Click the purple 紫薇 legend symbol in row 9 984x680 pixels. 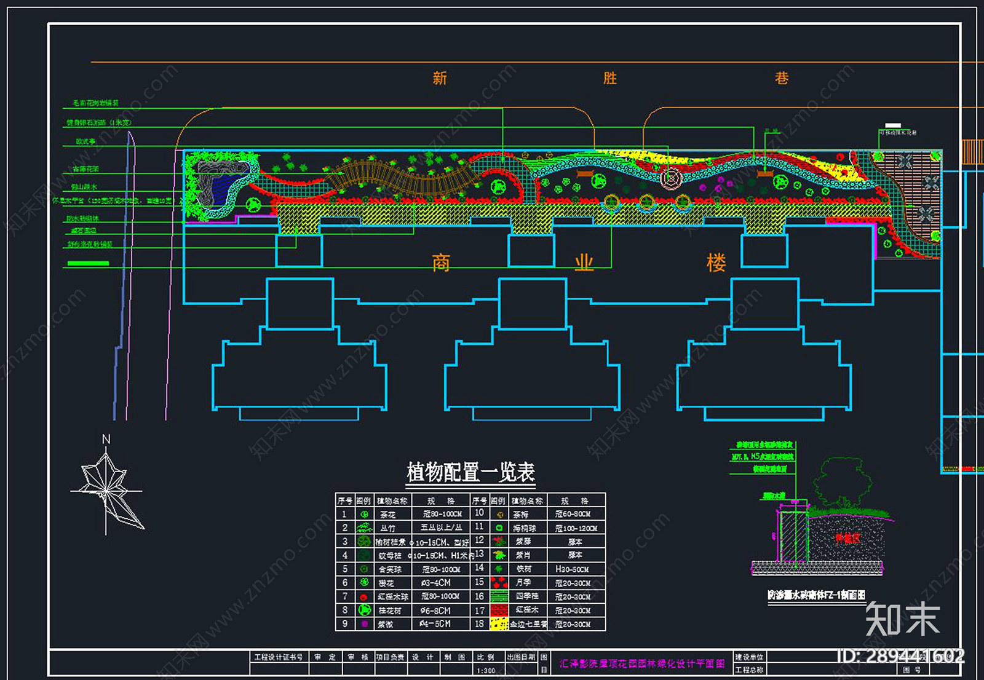point(364,624)
